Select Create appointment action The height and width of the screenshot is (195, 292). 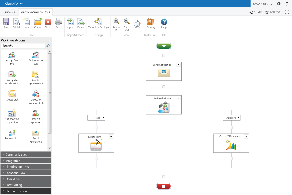point(36,78)
